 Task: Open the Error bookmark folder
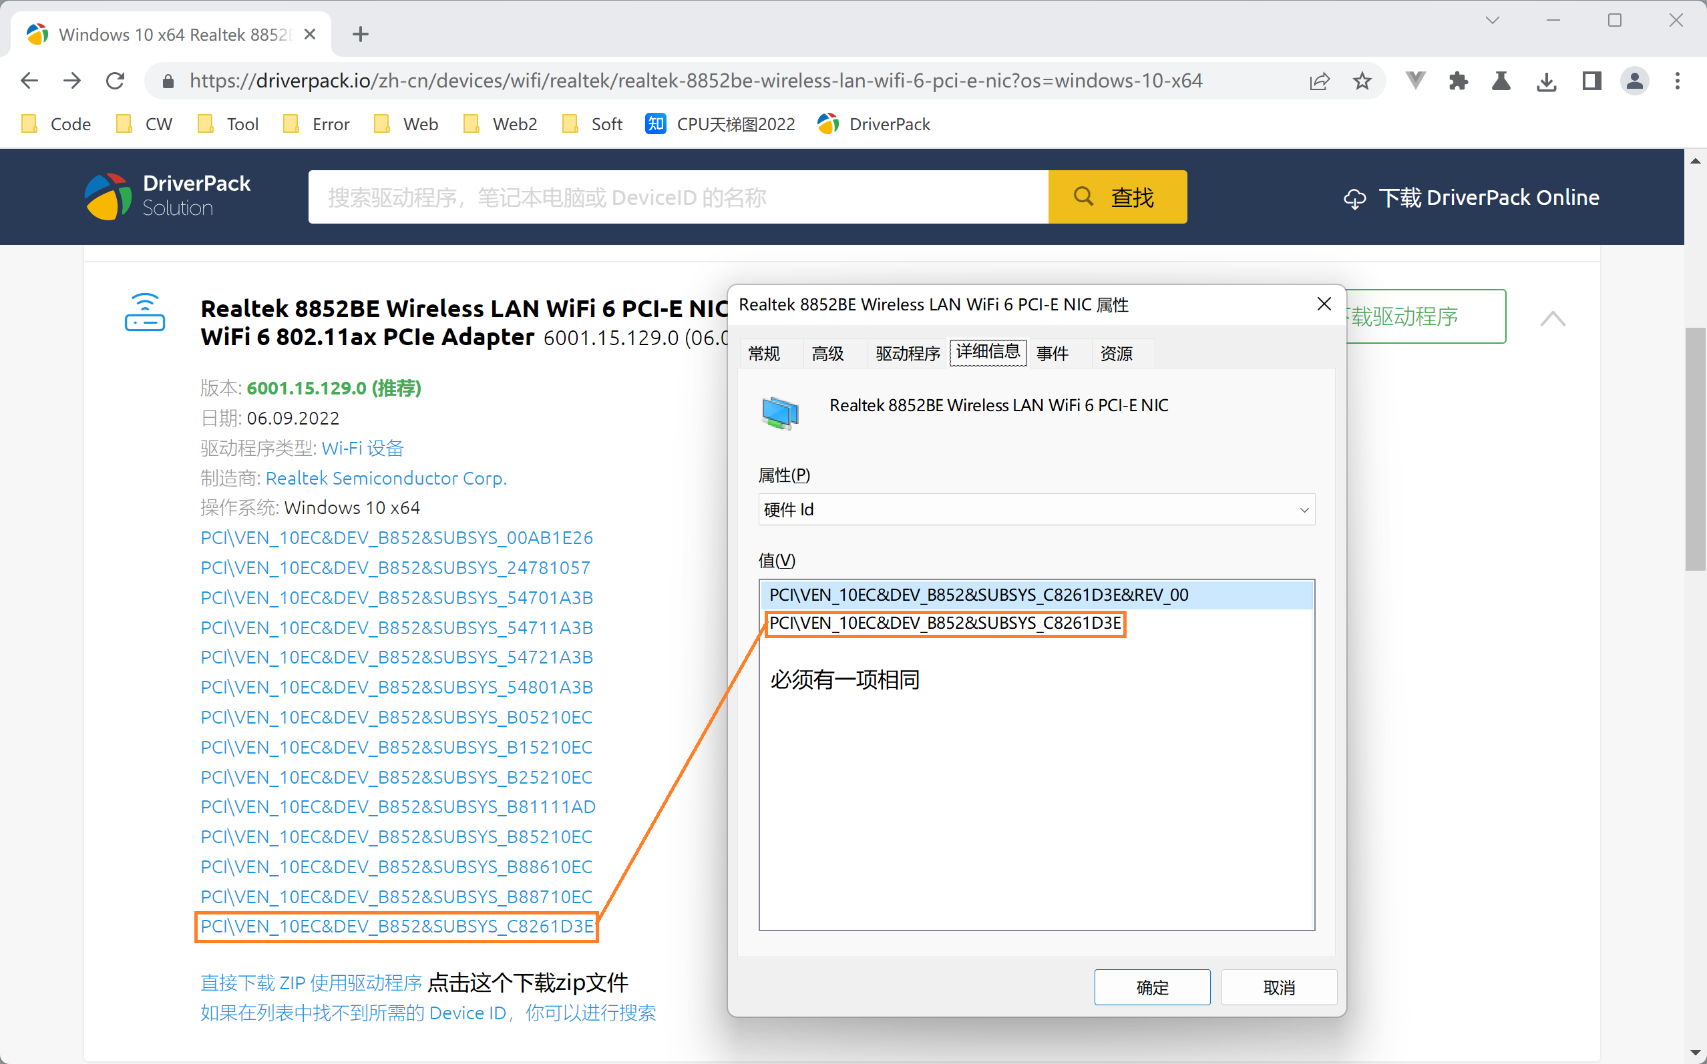(316, 124)
